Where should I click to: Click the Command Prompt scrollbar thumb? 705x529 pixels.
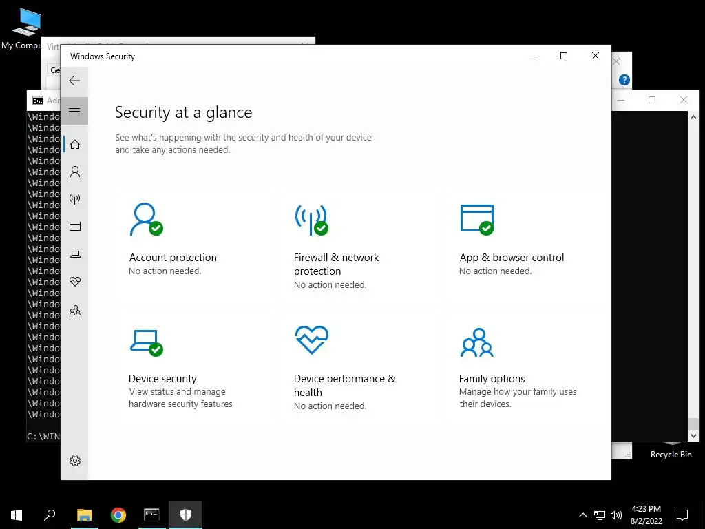click(x=693, y=424)
